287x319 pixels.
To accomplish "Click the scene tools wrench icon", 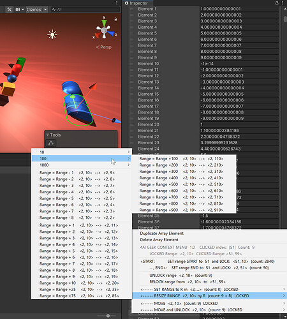I will pyautogui.click(x=10, y=10).
